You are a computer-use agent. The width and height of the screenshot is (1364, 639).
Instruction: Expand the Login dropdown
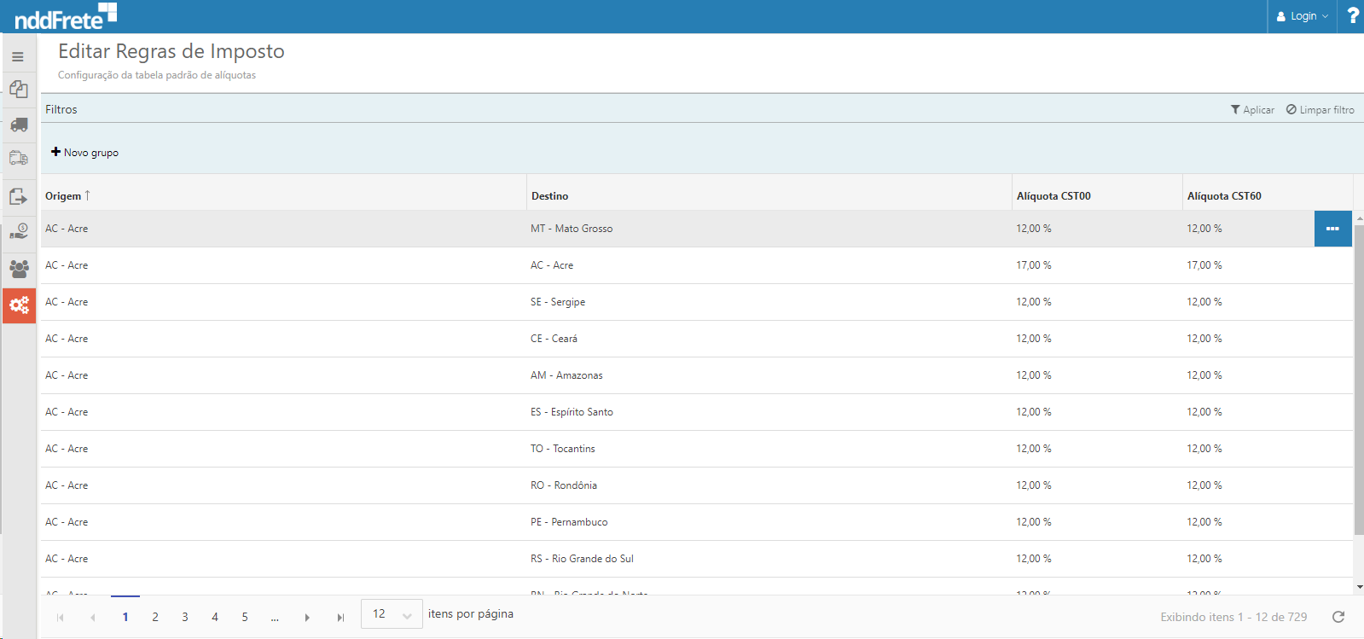(x=1303, y=16)
